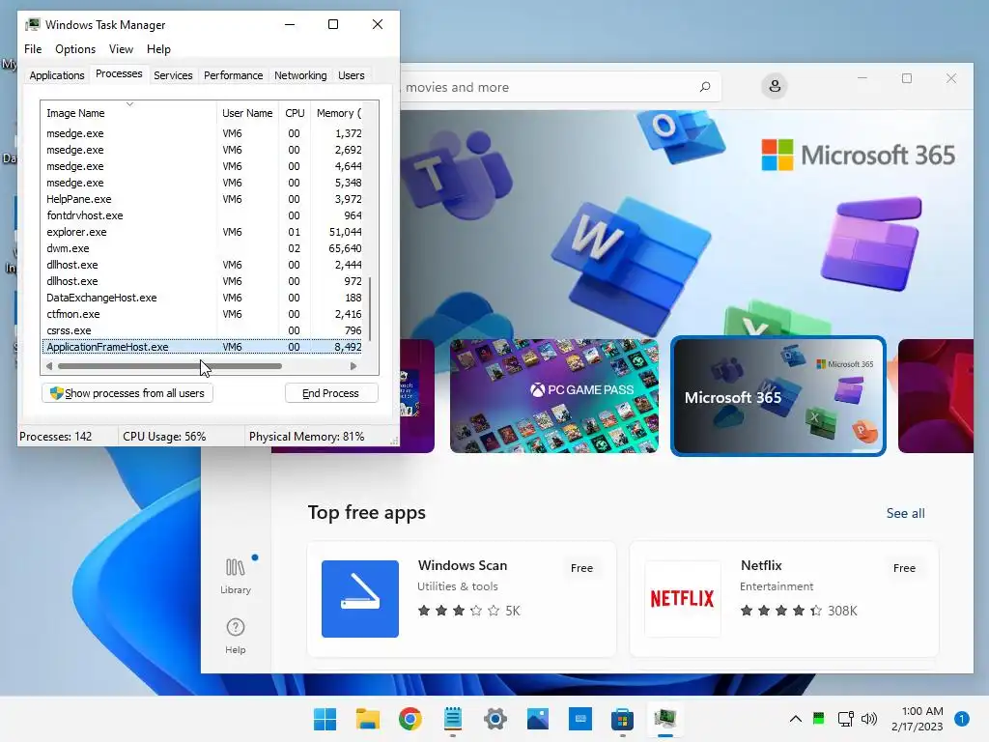Select the HelpPane.exe process row
The height and width of the screenshot is (742, 989).
coord(204,199)
